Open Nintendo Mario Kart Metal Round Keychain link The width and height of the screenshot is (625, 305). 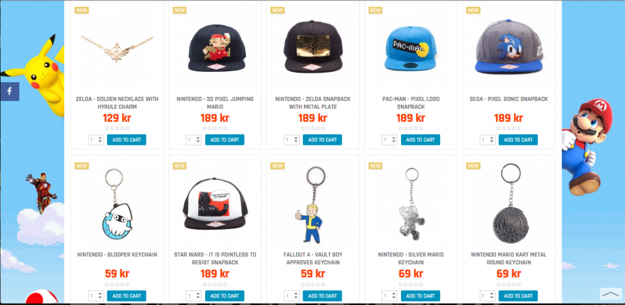pyautogui.click(x=508, y=259)
